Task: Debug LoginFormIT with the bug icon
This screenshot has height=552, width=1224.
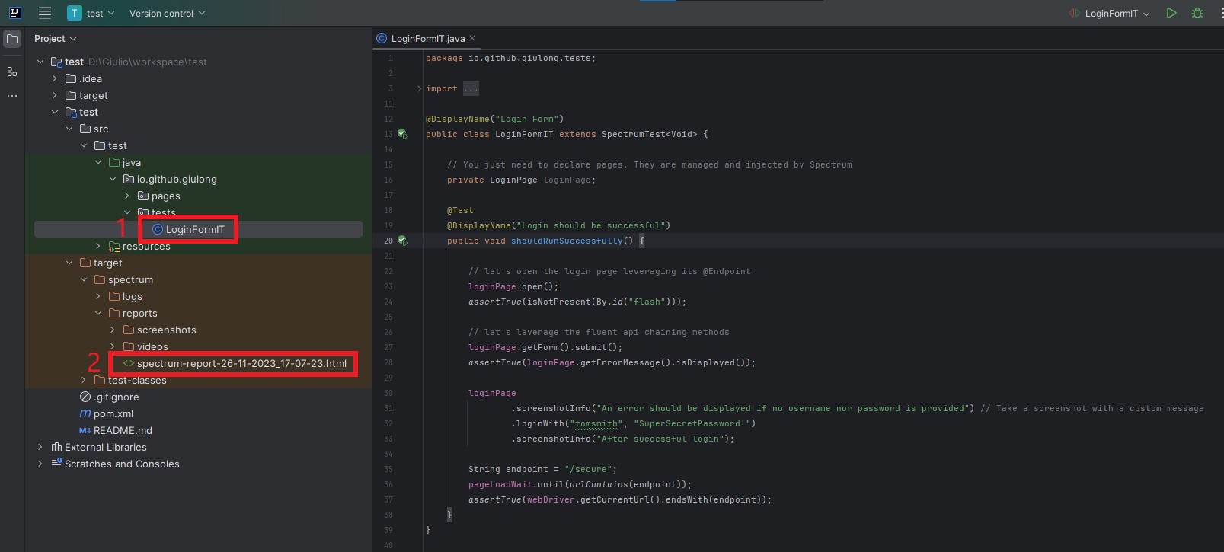Action: (x=1197, y=13)
